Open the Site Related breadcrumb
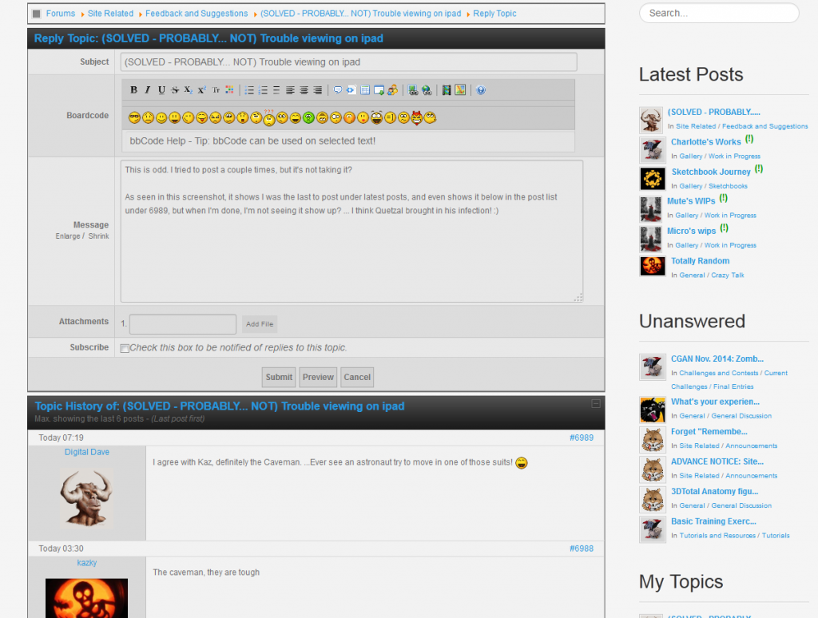This screenshot has height=618, width=818. [110, 14]
